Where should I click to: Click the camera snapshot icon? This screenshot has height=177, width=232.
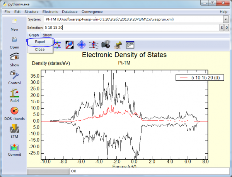(x=106, y=45)
